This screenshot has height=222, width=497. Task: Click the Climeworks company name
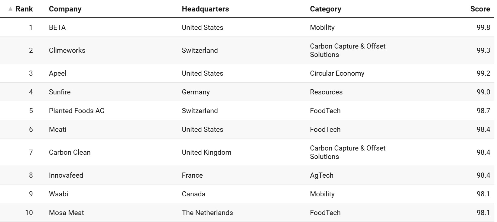click(67, 50)
